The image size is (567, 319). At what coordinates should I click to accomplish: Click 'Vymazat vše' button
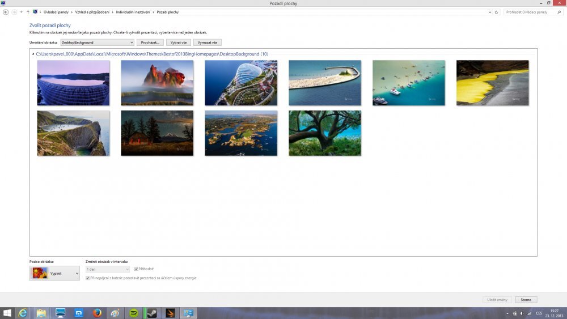[207, 42]
